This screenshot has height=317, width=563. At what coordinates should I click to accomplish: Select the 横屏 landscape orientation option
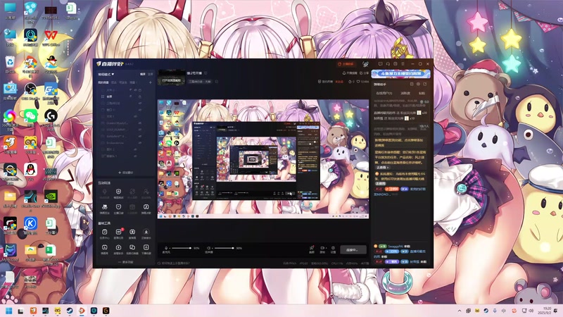[143, 74]
